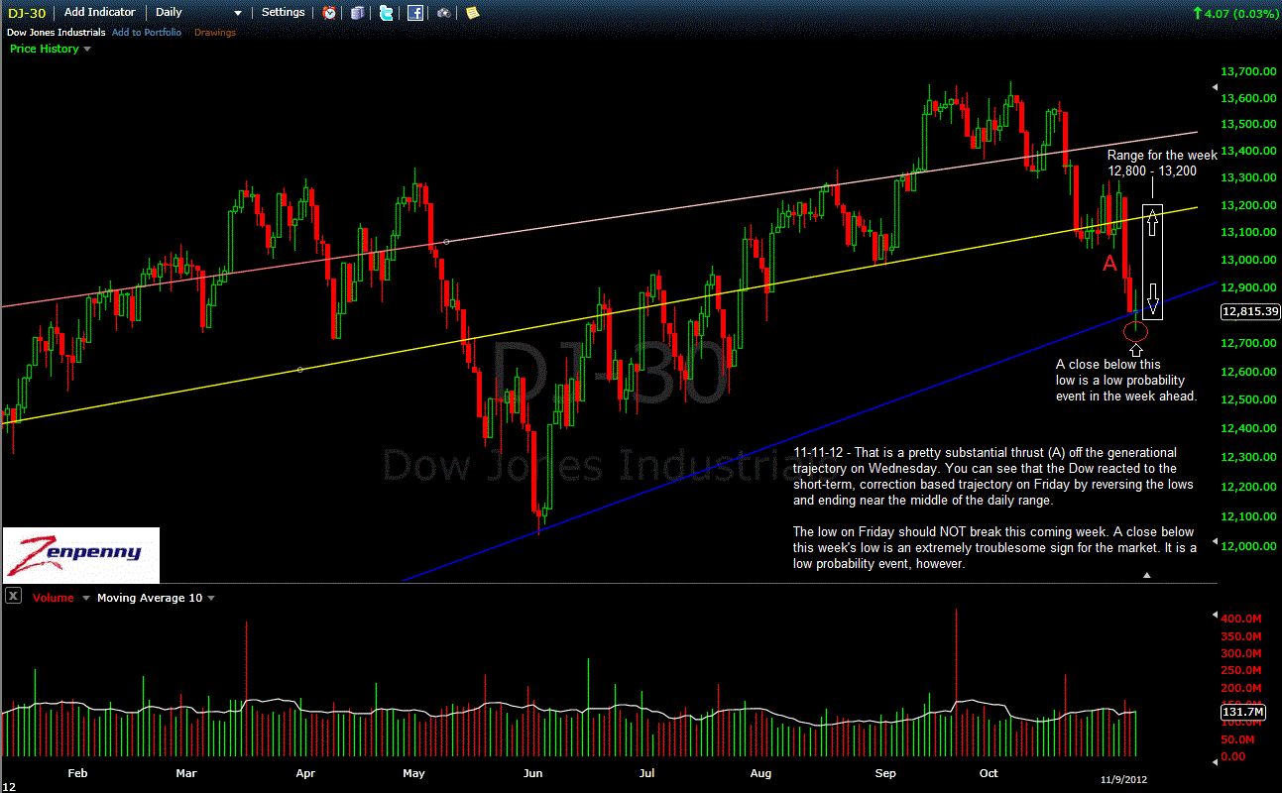Click the 131.7M volume average tag
Viewport: 1282px width, 793px height.
(x=1241, y=712)
